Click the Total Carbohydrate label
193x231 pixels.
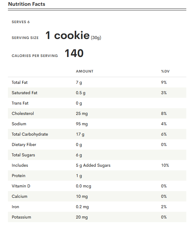coord(30,134)
